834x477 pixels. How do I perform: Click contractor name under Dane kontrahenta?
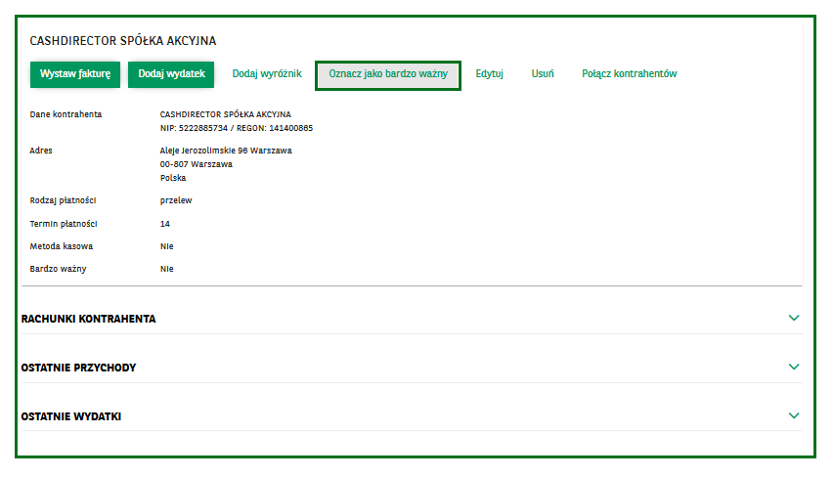pyautogui.click(x=226, y=114)
